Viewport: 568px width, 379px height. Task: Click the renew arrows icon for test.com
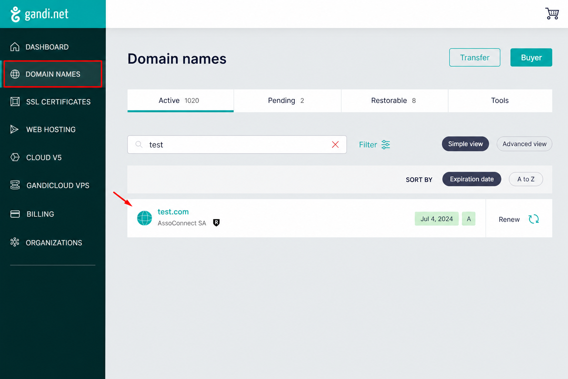coord(534,219)
